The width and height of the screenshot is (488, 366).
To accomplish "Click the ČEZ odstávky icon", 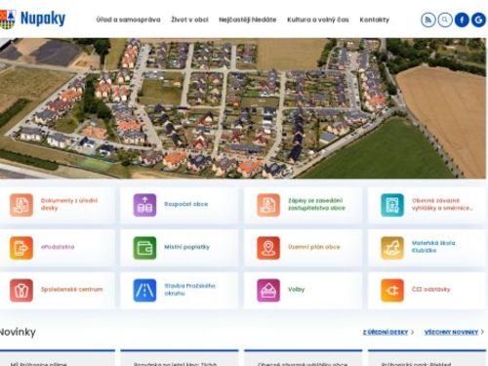I will click(392, 290).
